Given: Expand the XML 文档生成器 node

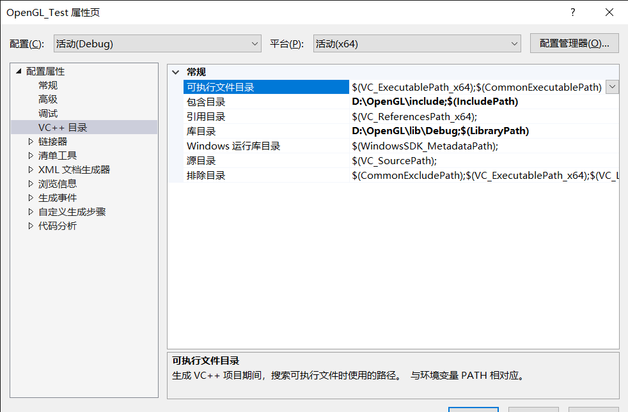Looking at the screenshot, I should [29, 169].
